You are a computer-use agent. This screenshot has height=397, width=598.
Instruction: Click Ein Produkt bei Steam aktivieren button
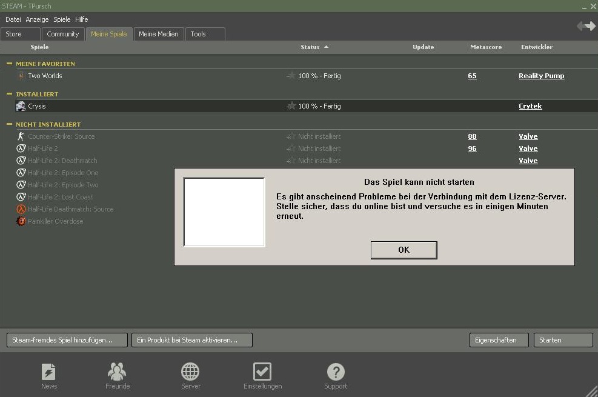click(x=192, y=340)
